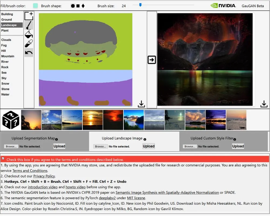Select the dark red sky thumbnail
This screenshot has width=270, height=216.
point(113,120)
